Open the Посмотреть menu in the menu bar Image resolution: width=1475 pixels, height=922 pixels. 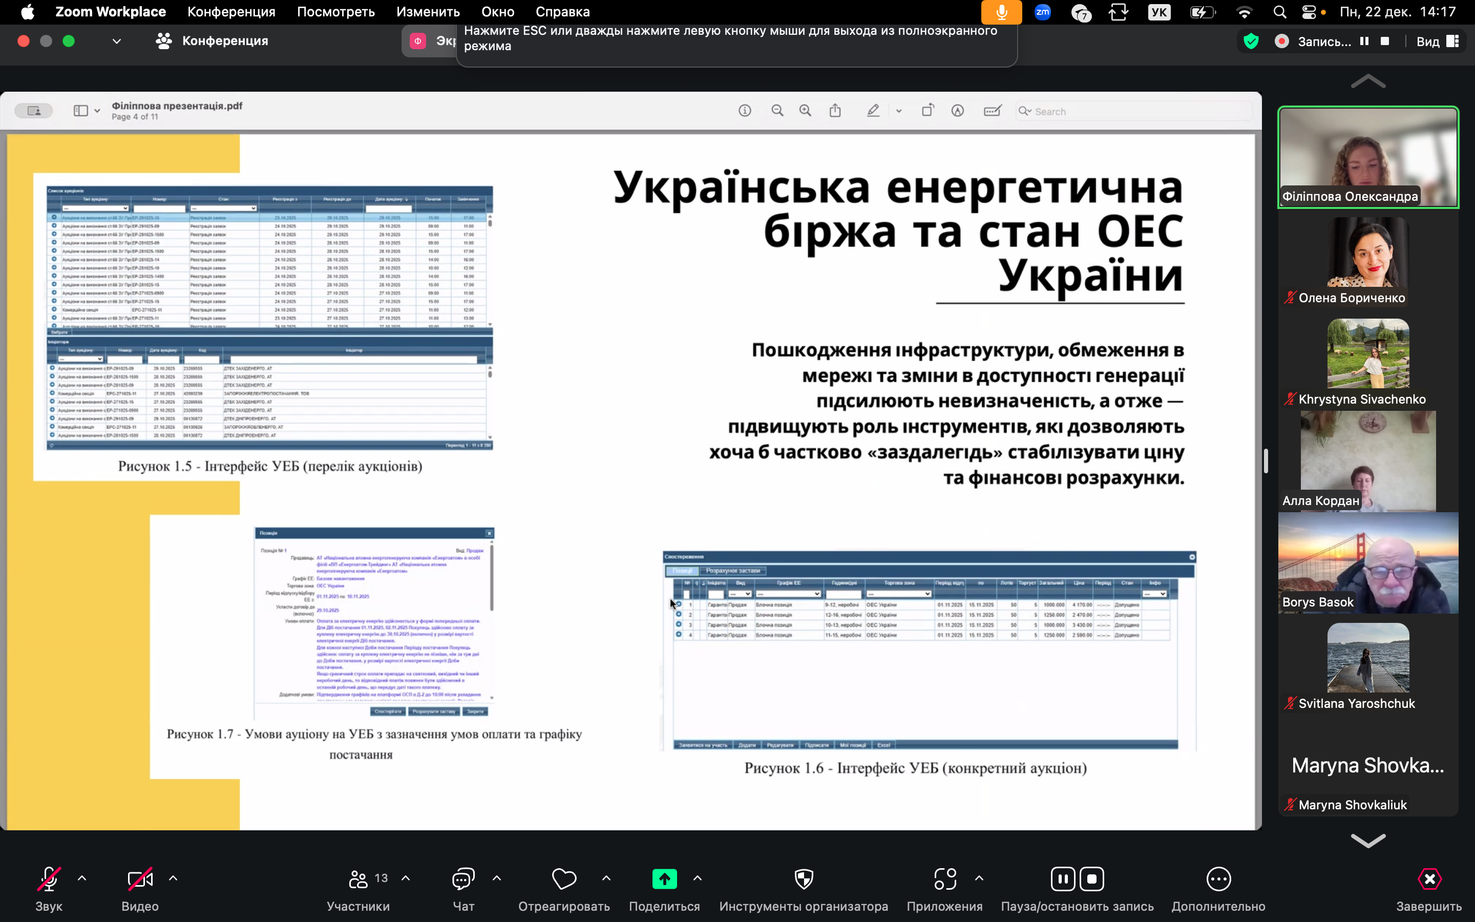tap(336, 12)
